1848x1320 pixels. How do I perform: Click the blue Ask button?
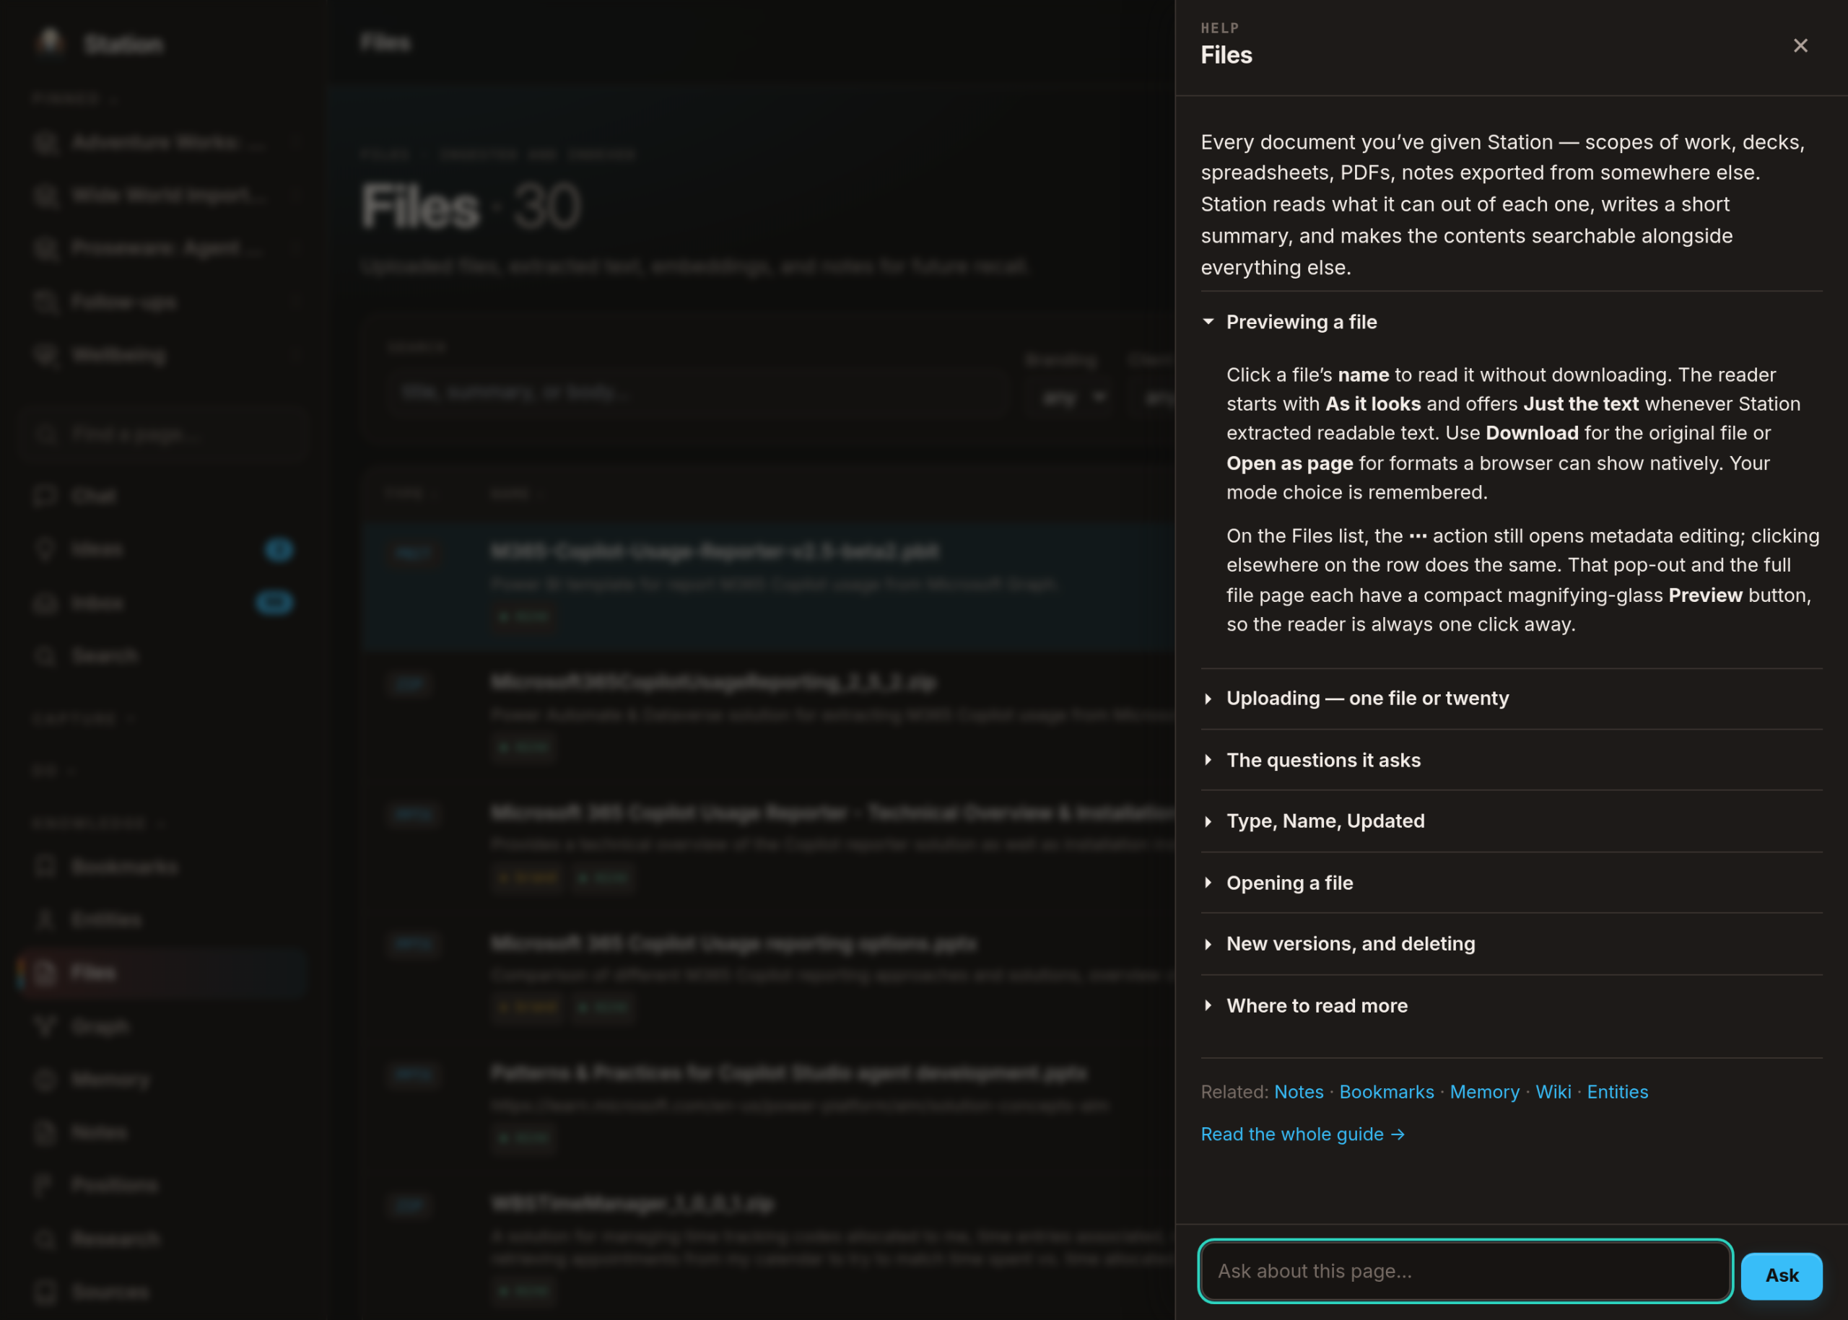coord(1782,1275)
